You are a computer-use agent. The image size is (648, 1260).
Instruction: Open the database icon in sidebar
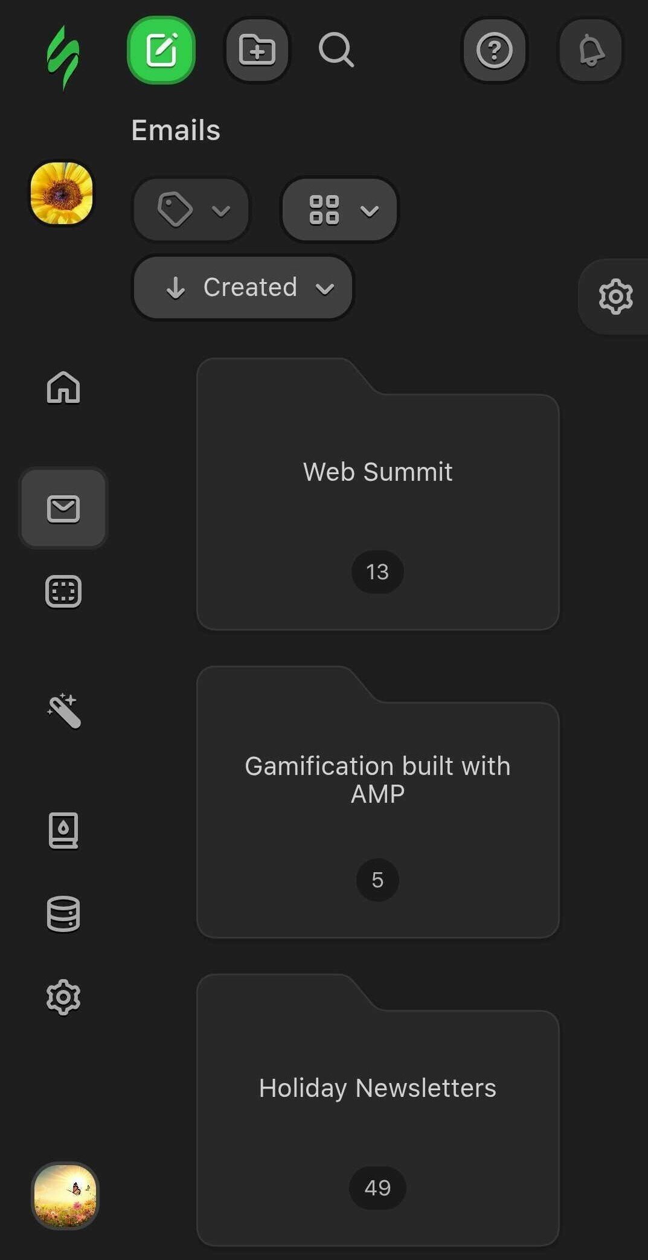point(63,914)
